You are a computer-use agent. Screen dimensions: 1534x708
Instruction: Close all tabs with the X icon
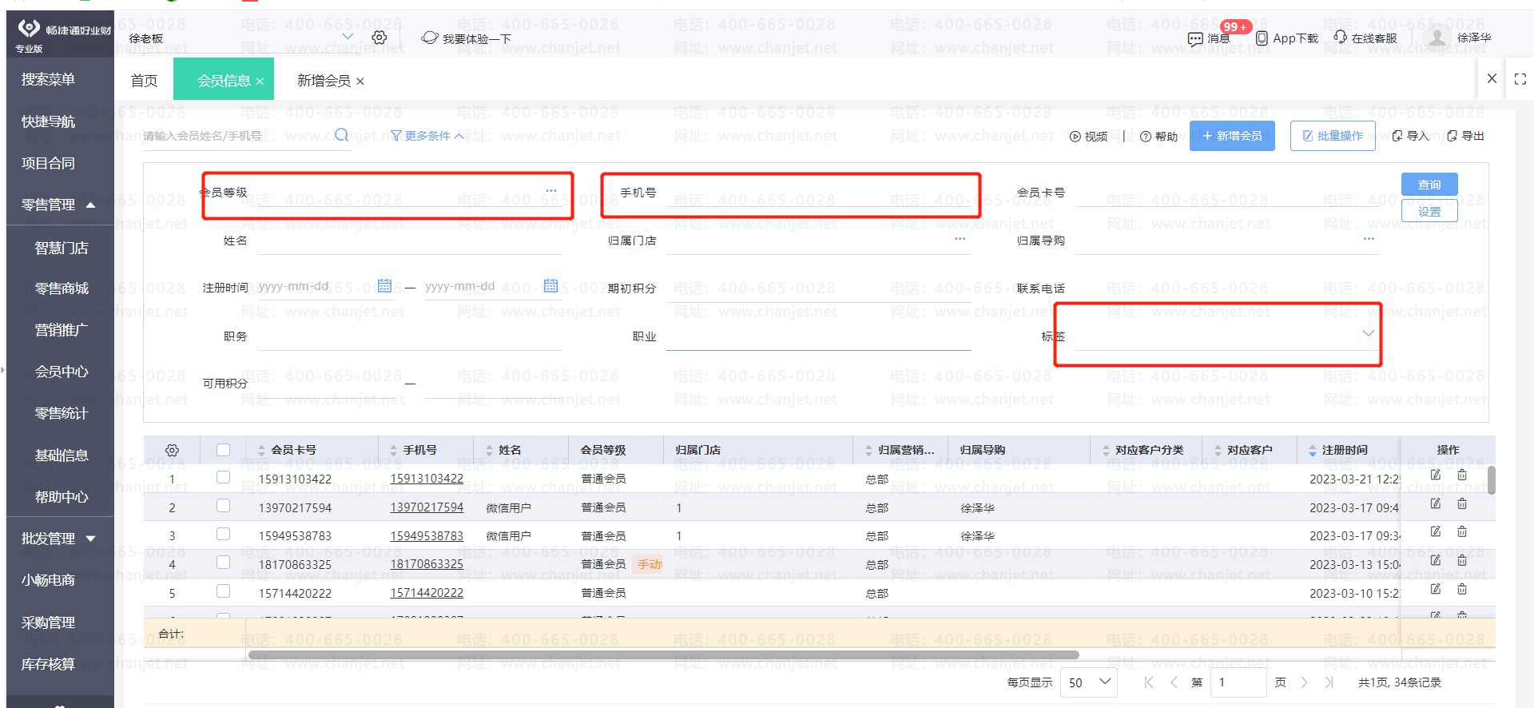coord(1492,78)
